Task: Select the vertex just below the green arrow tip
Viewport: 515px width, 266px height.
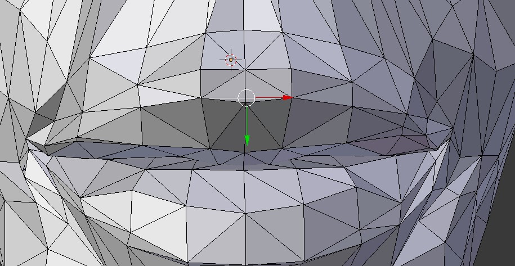Action: tap(245, 152)
